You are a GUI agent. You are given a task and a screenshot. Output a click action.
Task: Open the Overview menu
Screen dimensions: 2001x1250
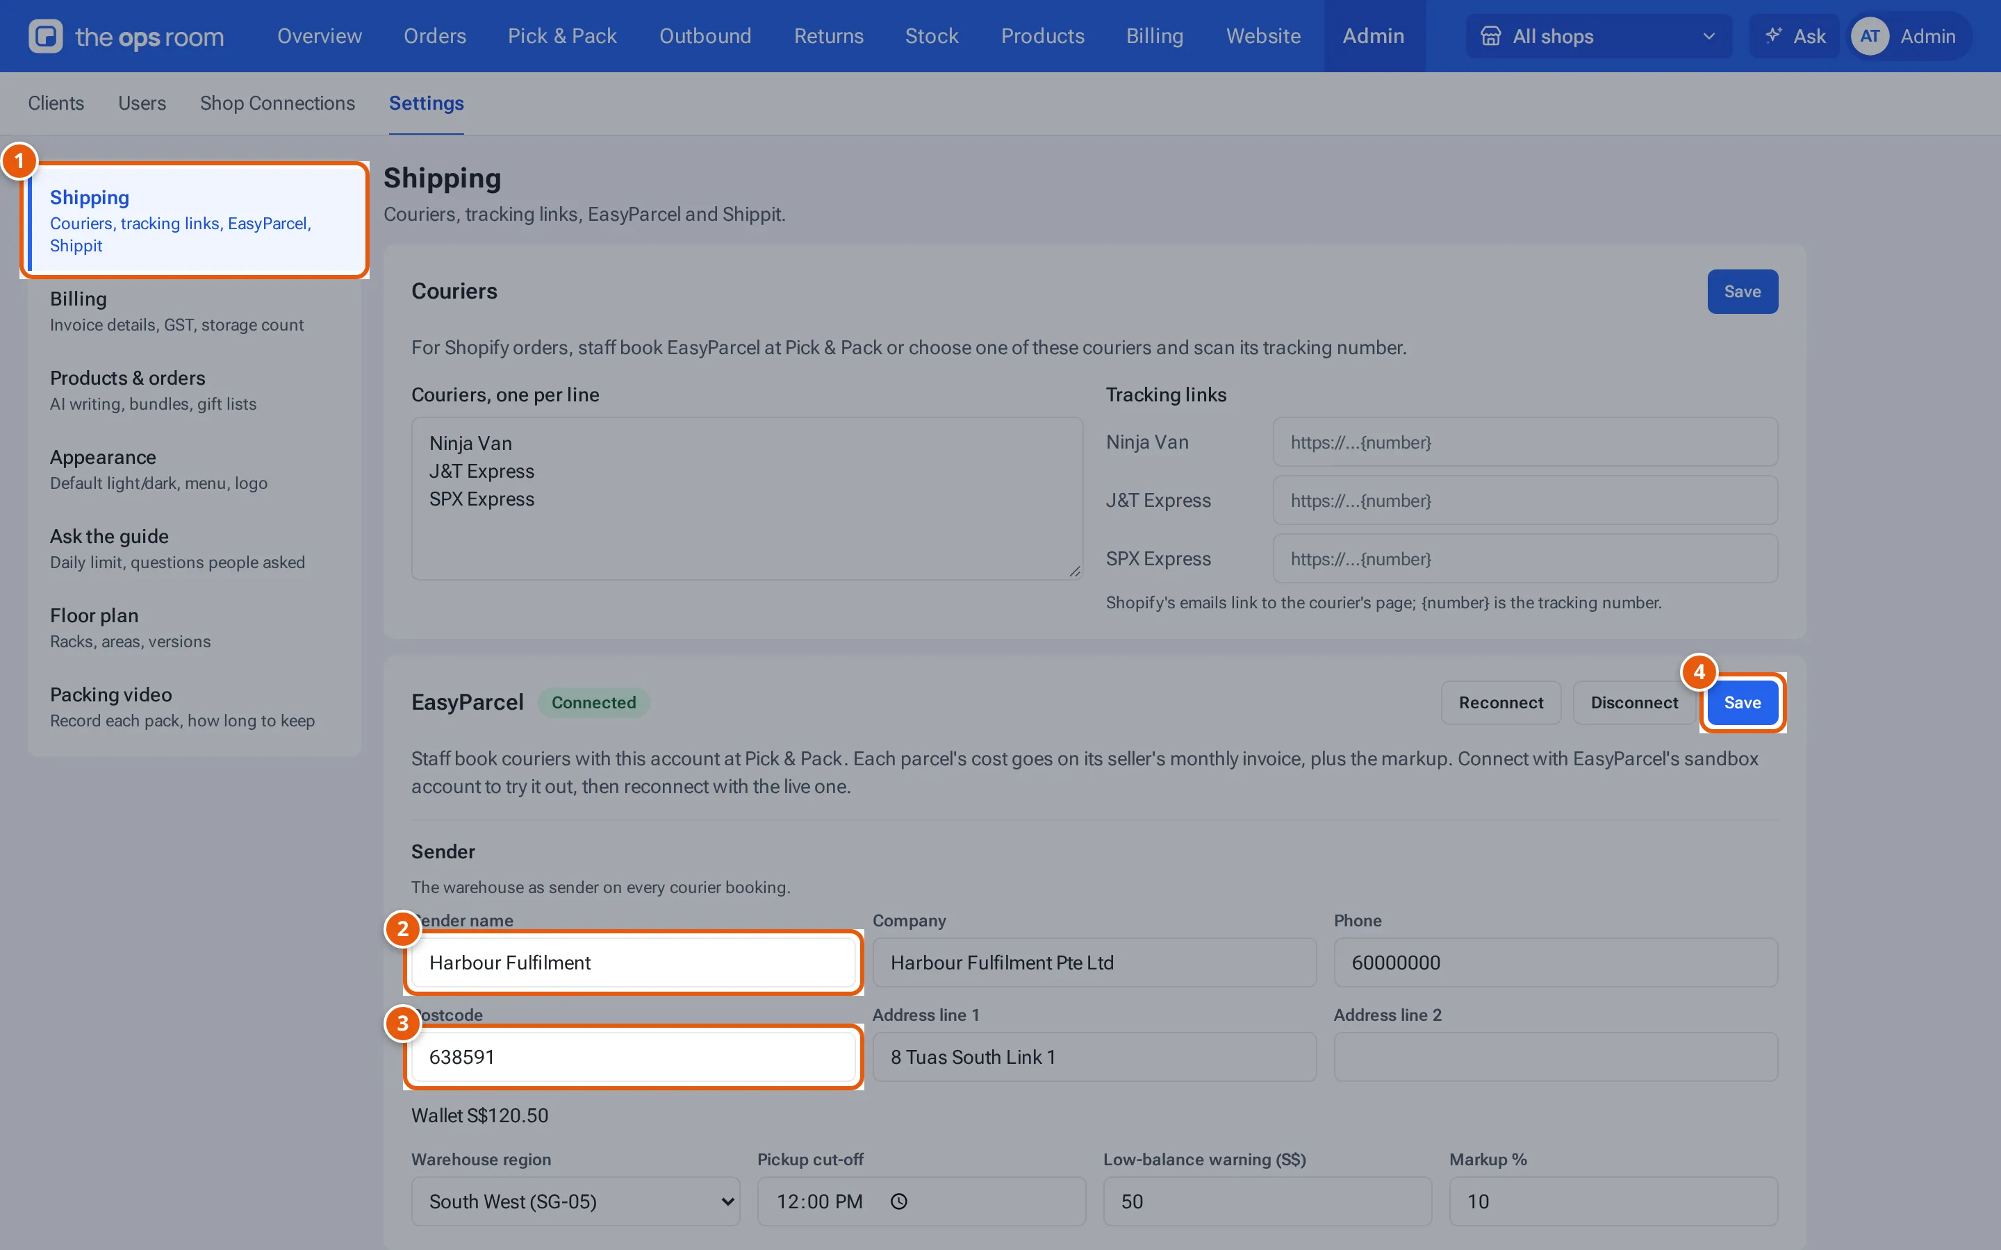point(319,36)
